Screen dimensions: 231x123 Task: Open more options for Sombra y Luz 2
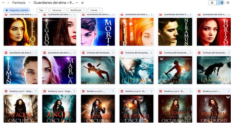229,91
